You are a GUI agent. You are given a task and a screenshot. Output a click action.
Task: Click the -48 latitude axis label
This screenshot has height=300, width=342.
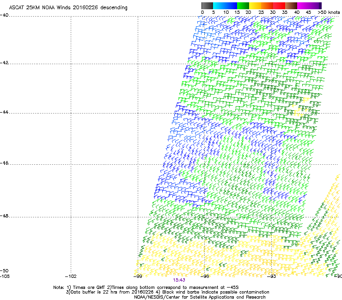(4, 216)
